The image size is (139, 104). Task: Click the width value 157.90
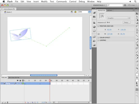click(x=110, y=34)
